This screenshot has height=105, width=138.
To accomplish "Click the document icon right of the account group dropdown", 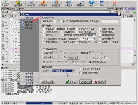I will pyautogui.click(x=113, y=12).
